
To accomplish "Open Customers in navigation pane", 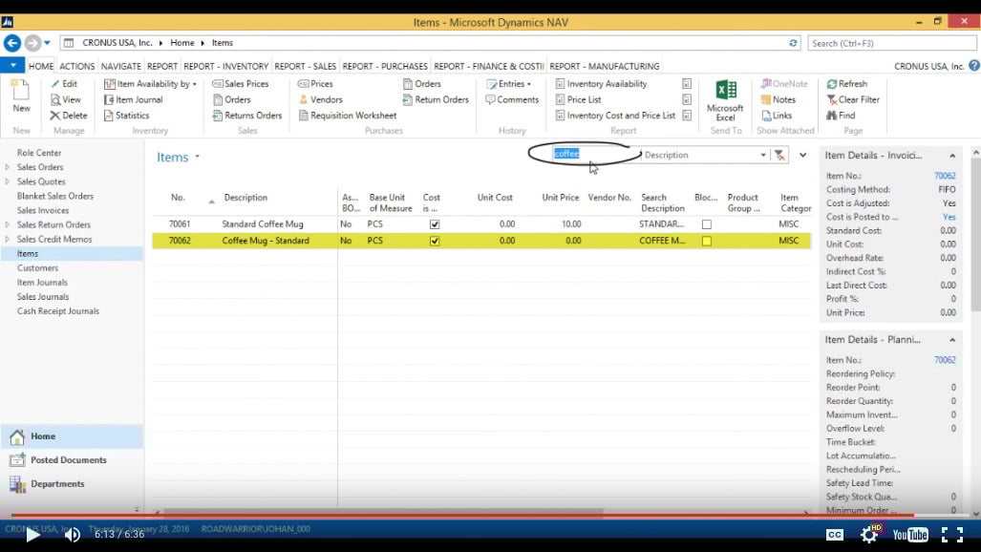I will point(37,267).
